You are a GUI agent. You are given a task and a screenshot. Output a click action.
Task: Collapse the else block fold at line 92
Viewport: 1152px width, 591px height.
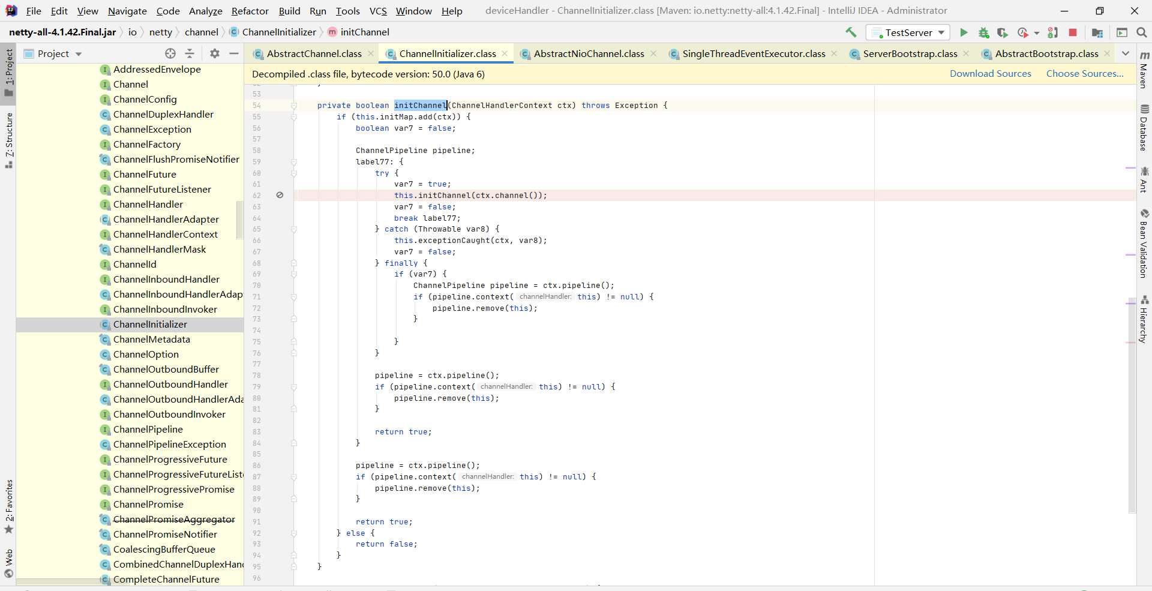pos(294,533)
